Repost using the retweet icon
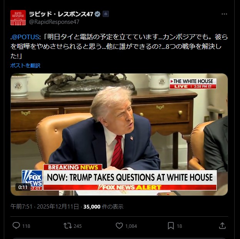240x239 pixels. (x=68, y=226)
